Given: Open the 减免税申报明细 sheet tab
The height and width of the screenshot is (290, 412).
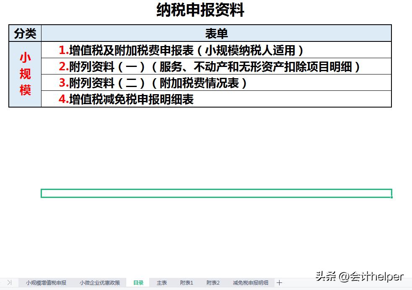Looking at the screenshot, I should (250, 282).
